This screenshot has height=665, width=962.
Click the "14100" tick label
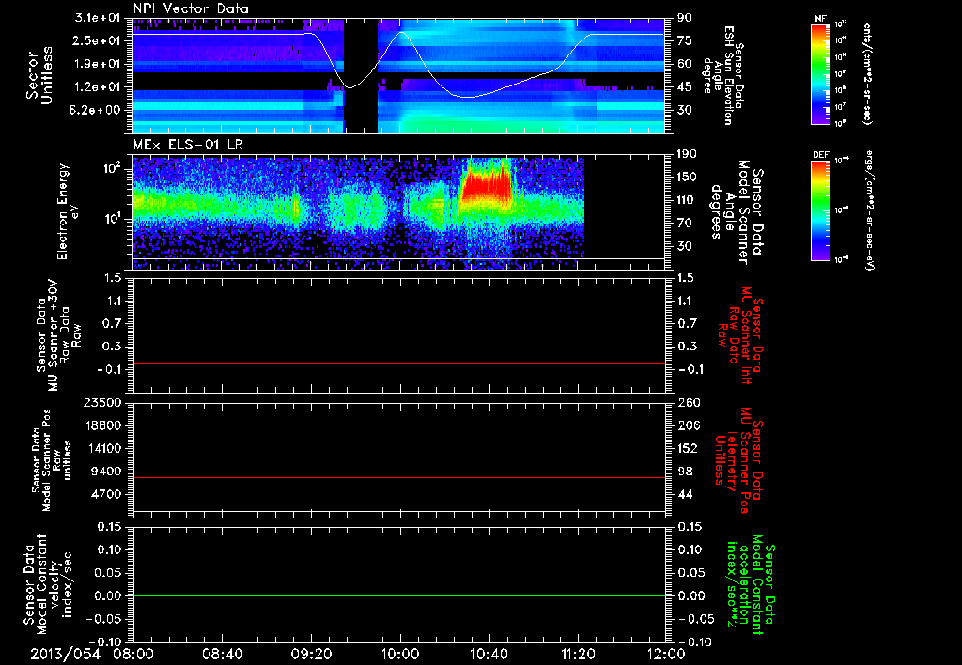(103, 448)
